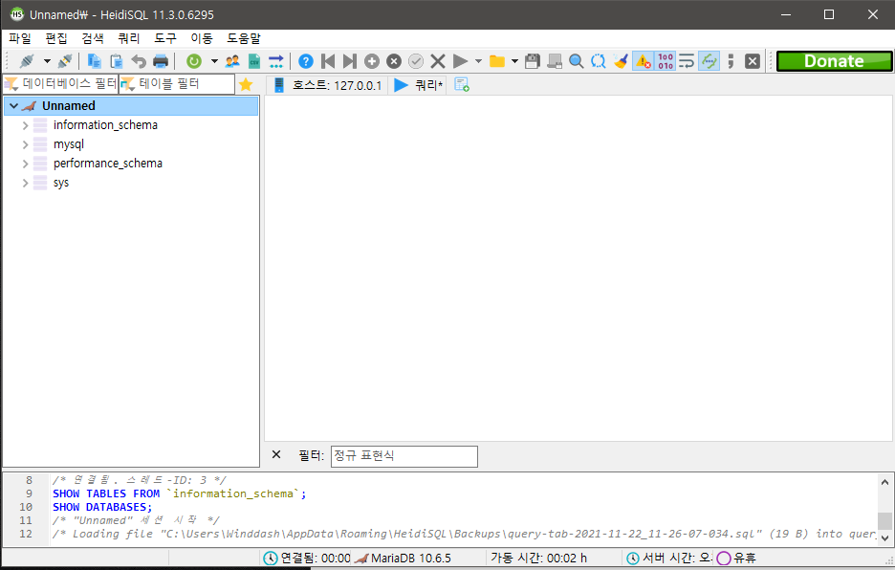Expand the performance_schema database node

(x=25, y=164)
